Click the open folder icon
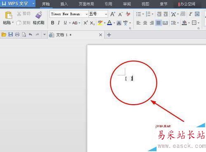Screen dimensions: 206x152 [4, 35]
